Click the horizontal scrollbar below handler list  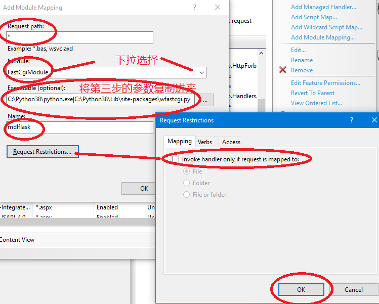click(x=77, y=222)
